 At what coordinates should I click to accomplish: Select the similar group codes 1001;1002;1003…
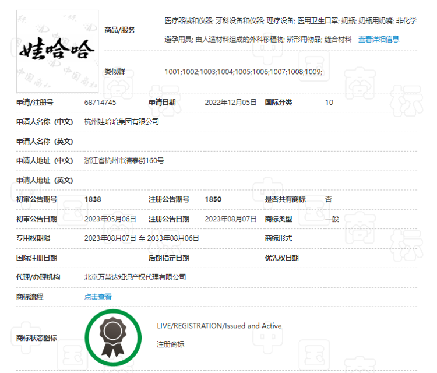coord(244,72)
